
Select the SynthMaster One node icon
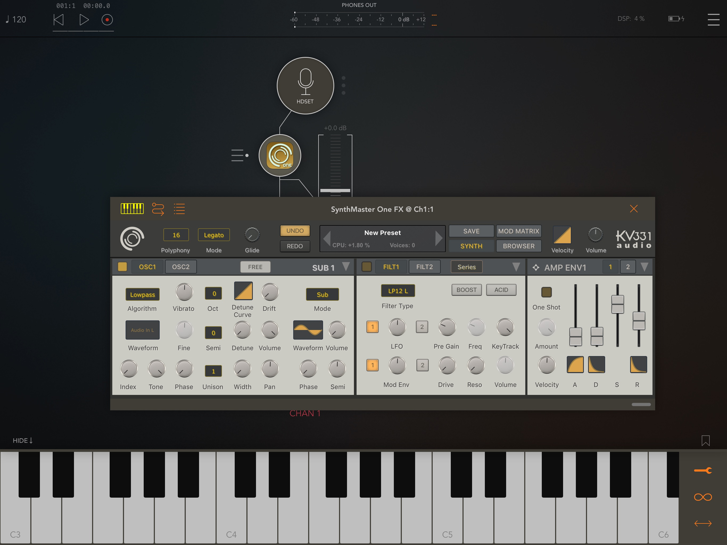(280, 155)
